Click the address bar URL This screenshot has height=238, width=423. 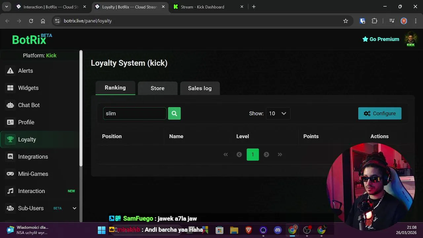click(x=88, y=21)
